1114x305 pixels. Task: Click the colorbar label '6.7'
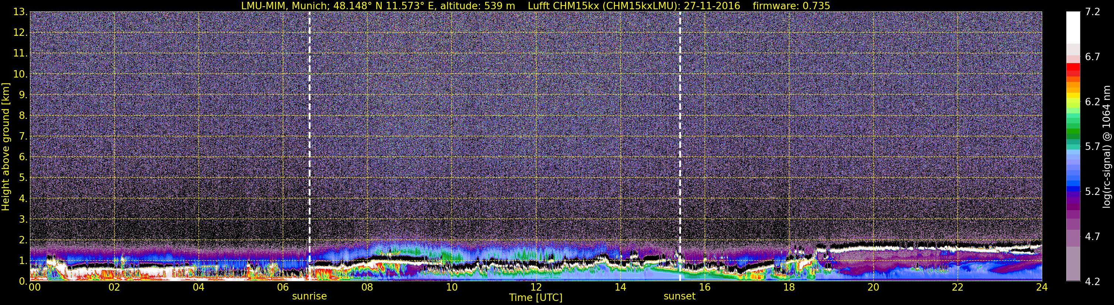tap(1093, 56)
